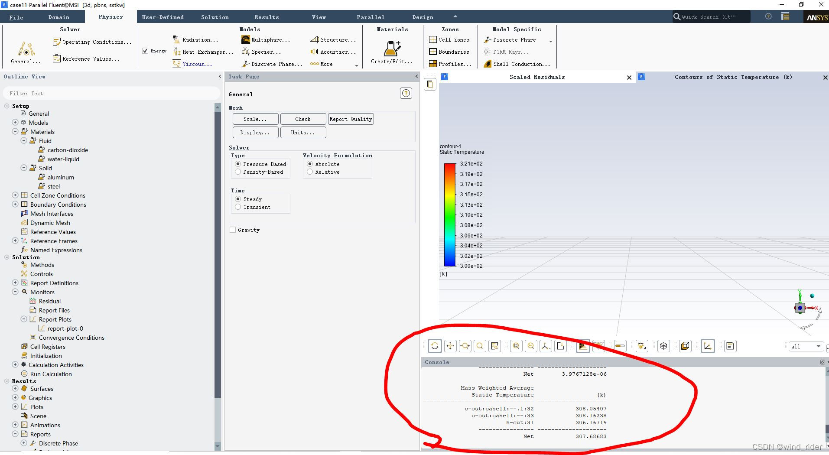Switch to the Results ribbon tab
The height and width of the screenshot is (455, 829).
[x=267, y=17]
